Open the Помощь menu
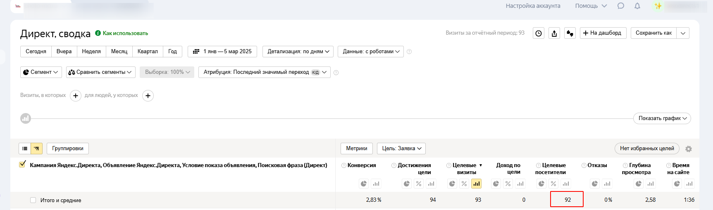Screen dimensions: 713x210 [591, 6]
